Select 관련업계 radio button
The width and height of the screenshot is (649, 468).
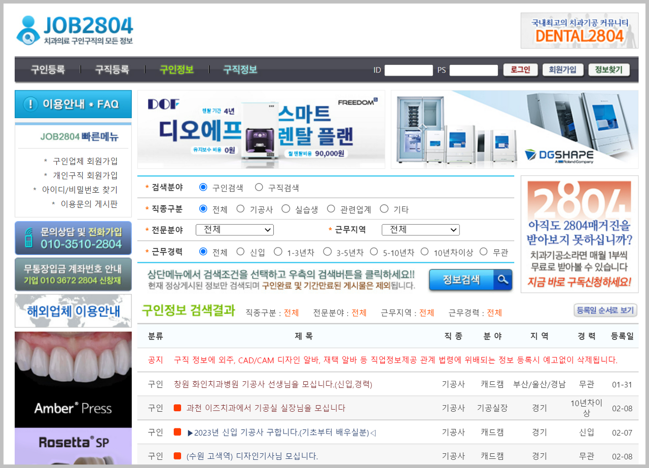click(x=331, y=208)
